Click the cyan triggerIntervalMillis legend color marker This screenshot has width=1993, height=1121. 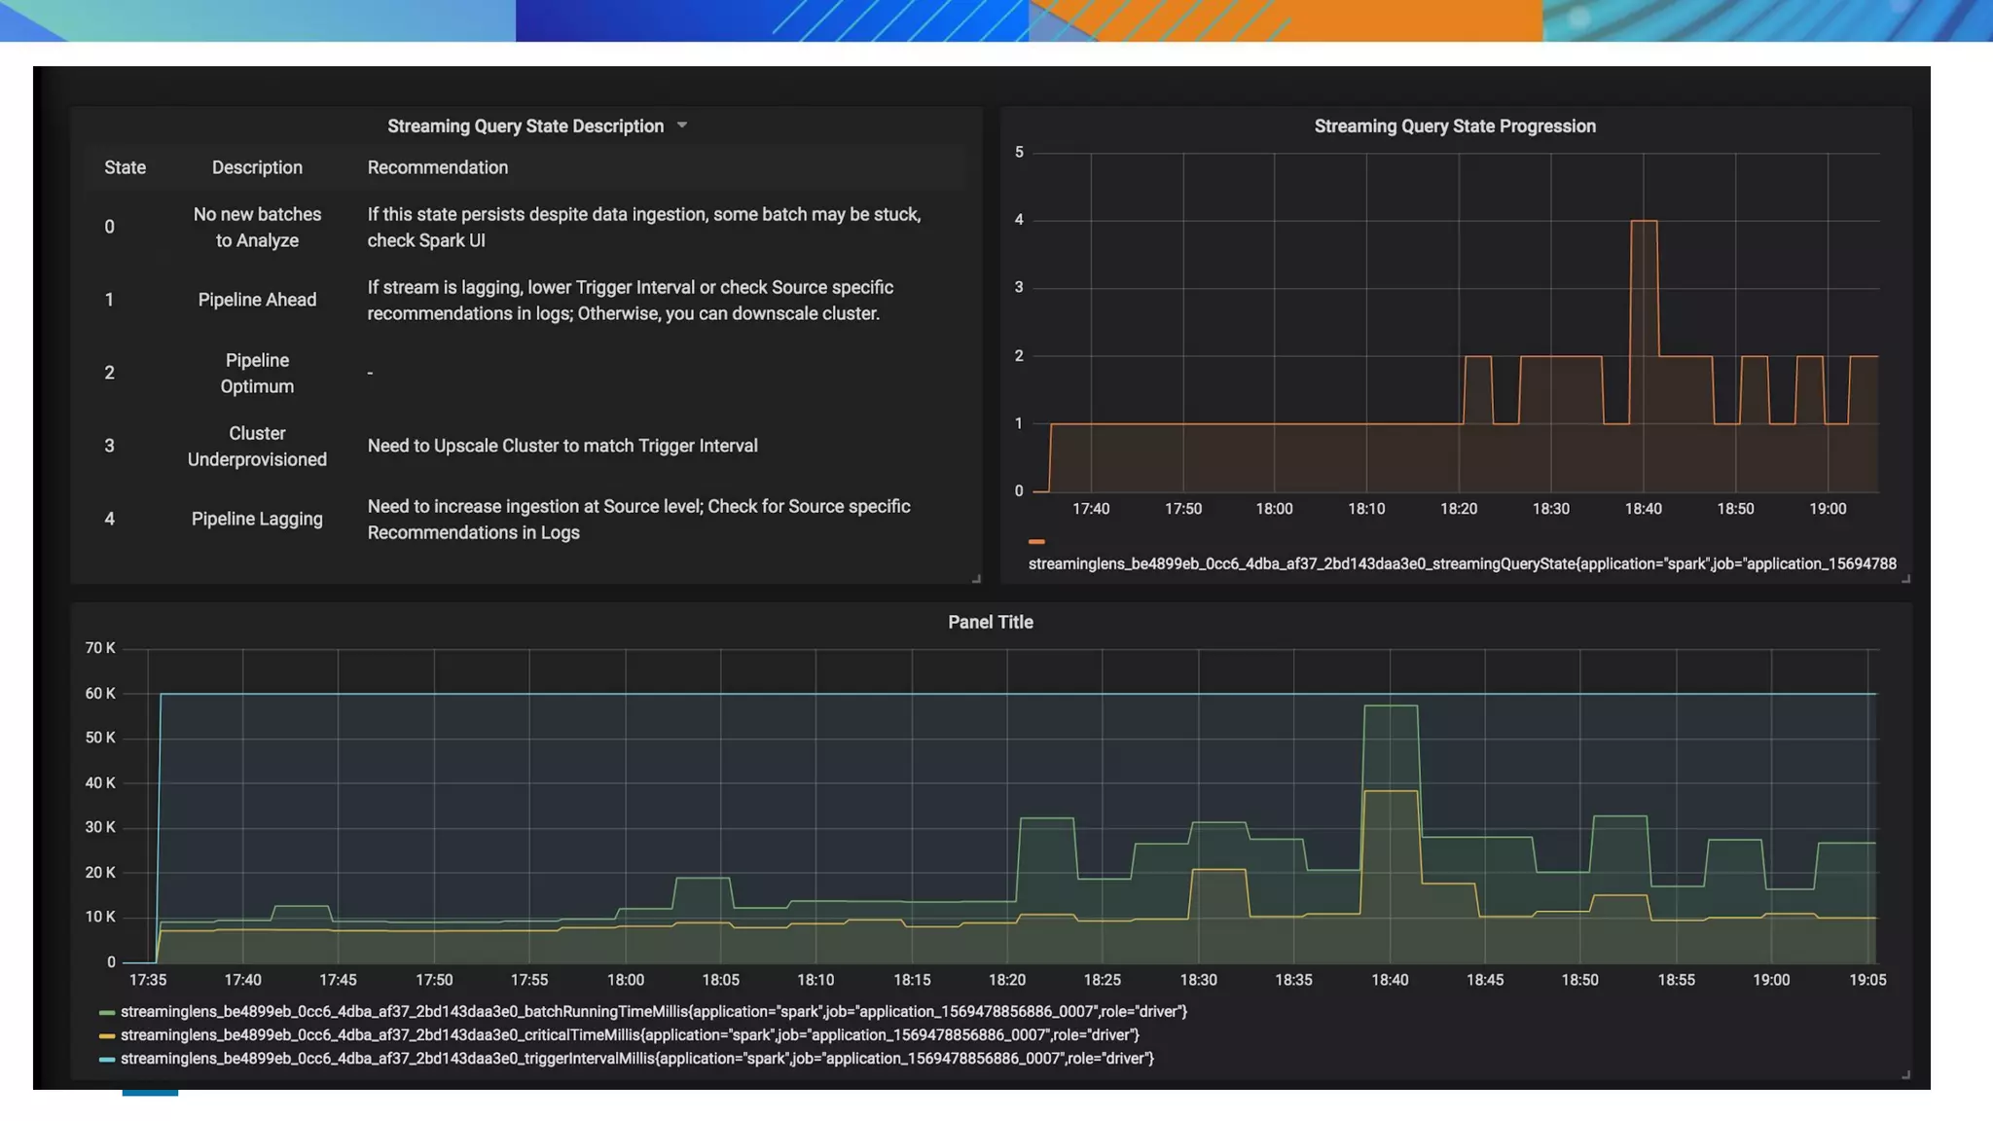point(107,1060)
